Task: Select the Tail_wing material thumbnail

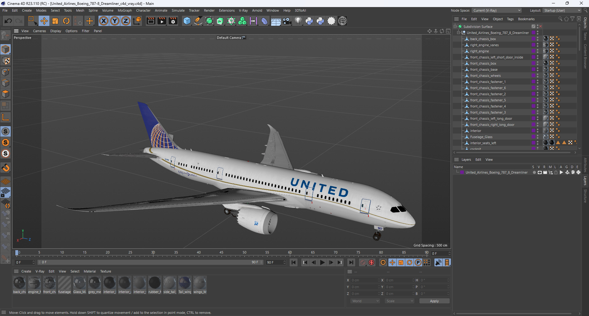Action: coord(185,285)
